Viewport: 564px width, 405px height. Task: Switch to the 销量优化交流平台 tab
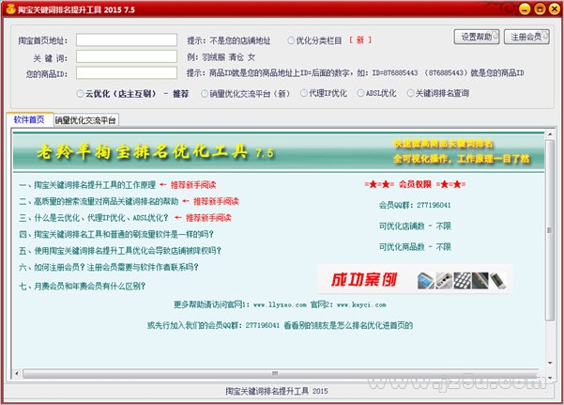click(85, 120)
